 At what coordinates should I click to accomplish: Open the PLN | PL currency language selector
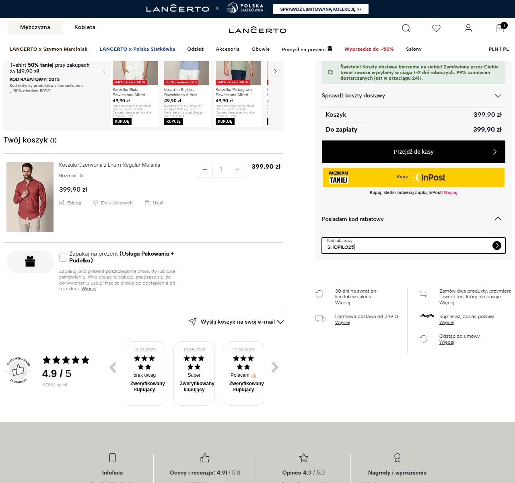pyautogui.click(x=499, y=49)
